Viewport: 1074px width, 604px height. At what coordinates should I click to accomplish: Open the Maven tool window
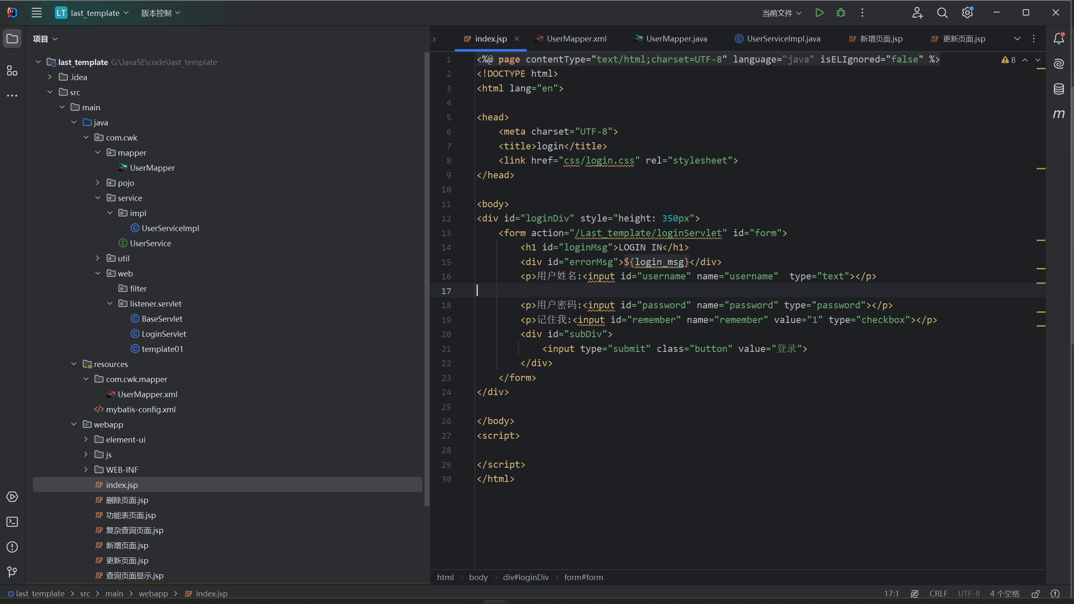click(1059, 114)
